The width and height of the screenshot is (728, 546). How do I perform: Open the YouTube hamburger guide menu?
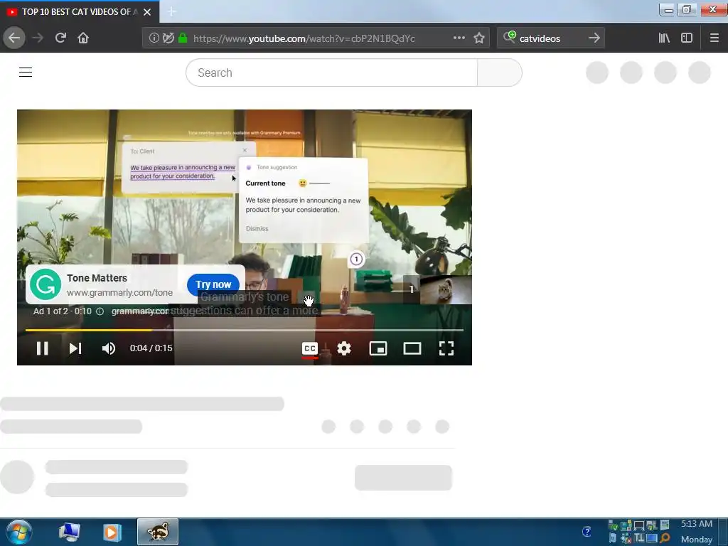click(x=26, y=73)
